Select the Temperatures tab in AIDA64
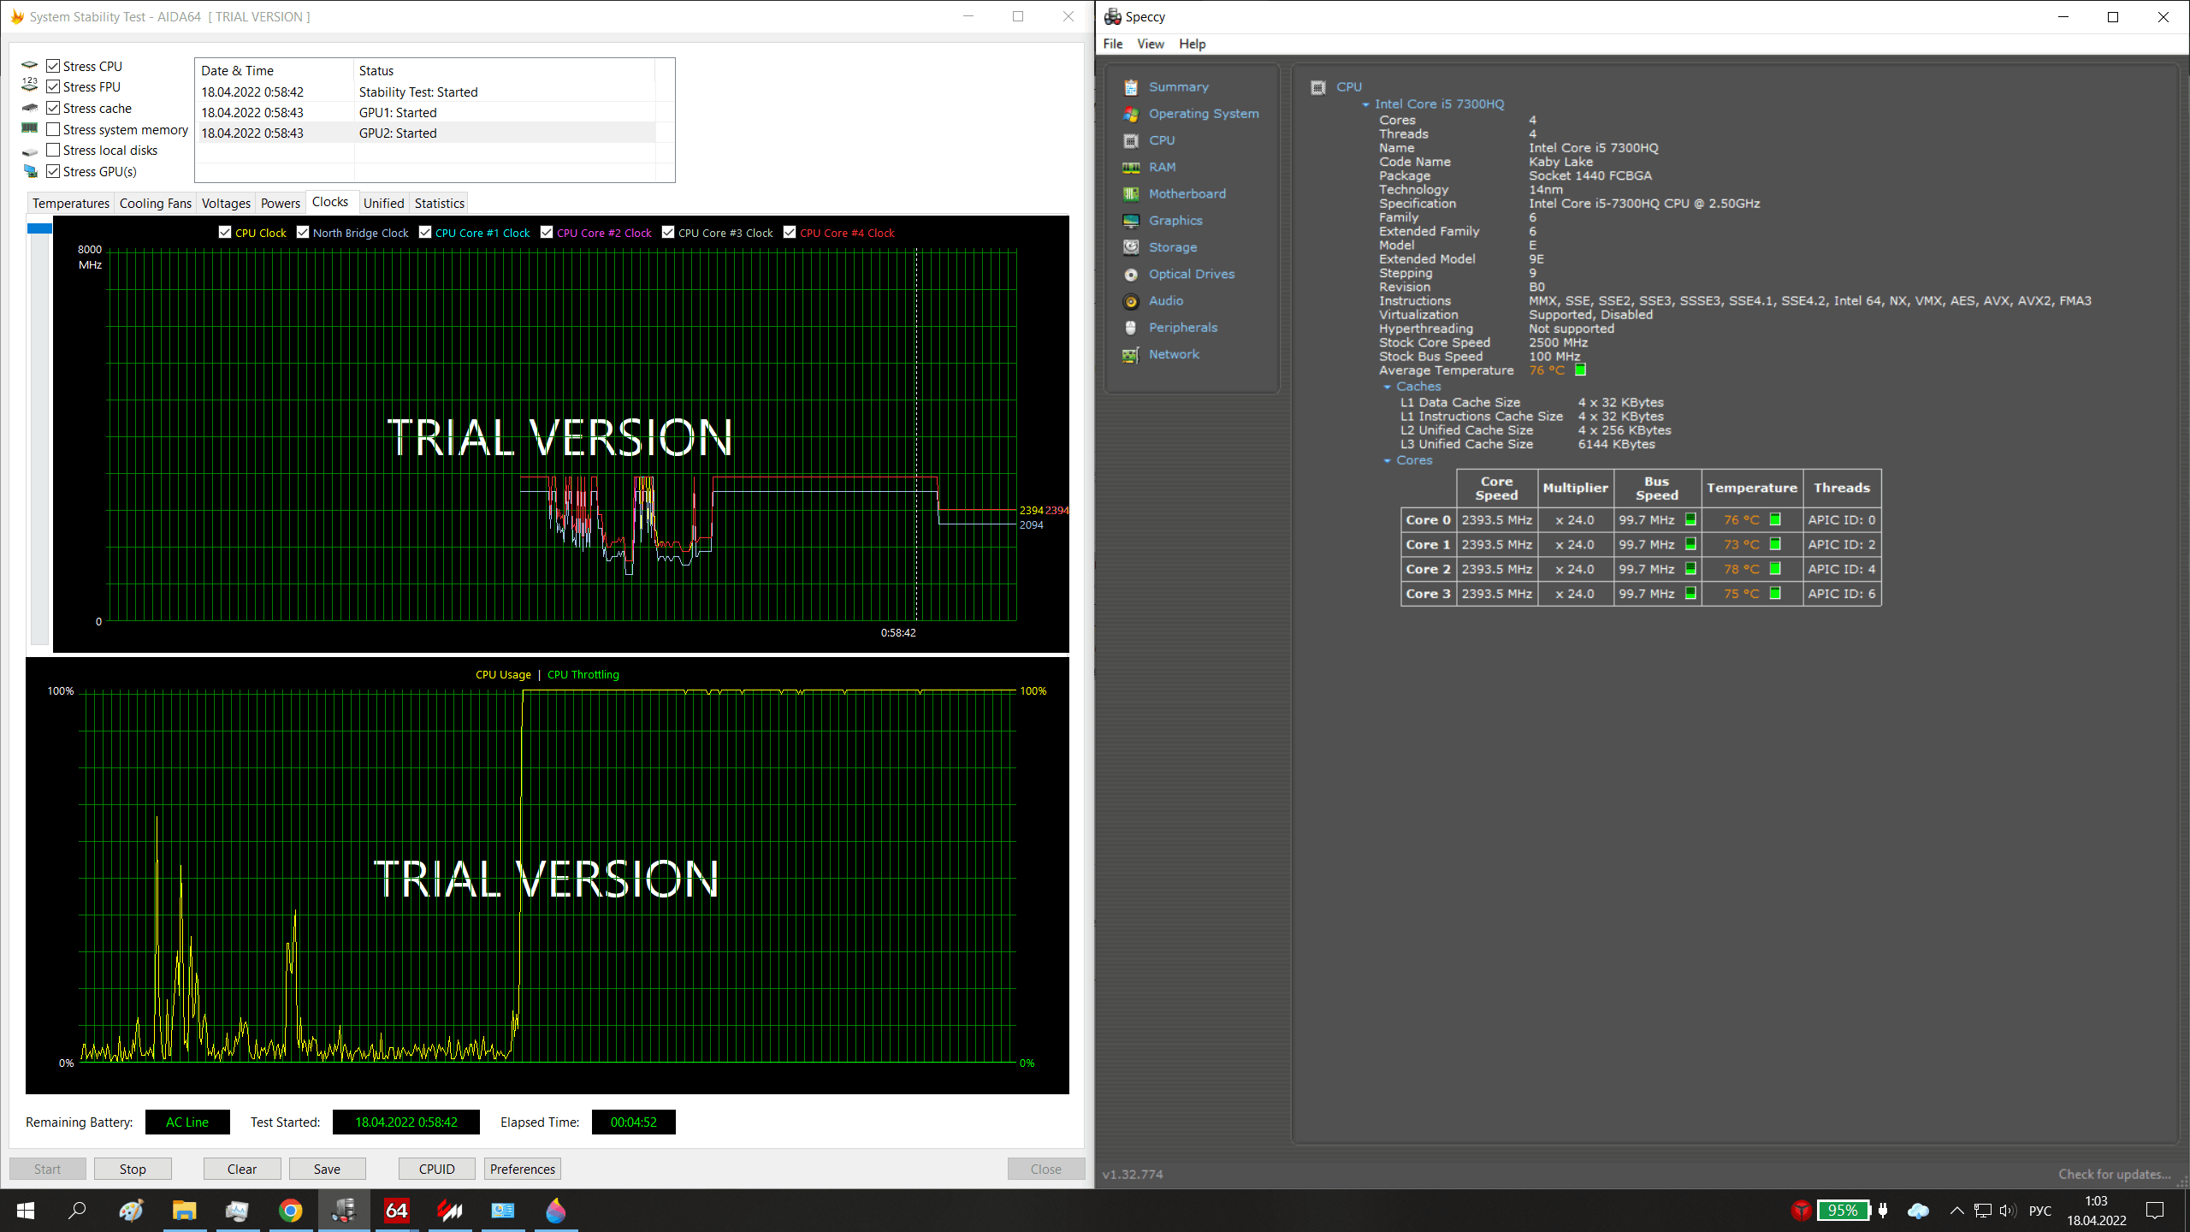Viewport: 2190px width, 1232px height. [x=71, y=202]
